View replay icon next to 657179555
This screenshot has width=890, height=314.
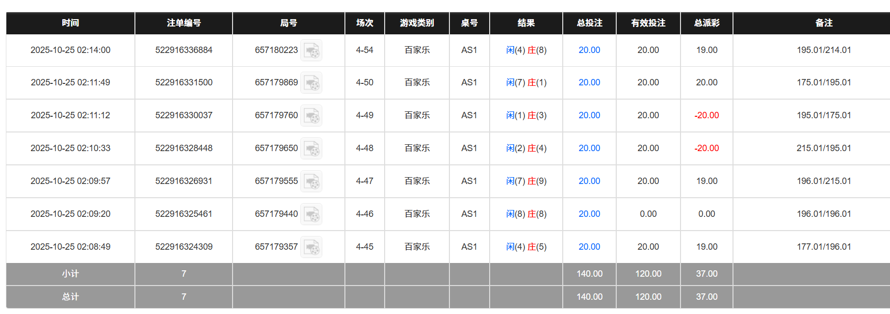click(311, 181)
